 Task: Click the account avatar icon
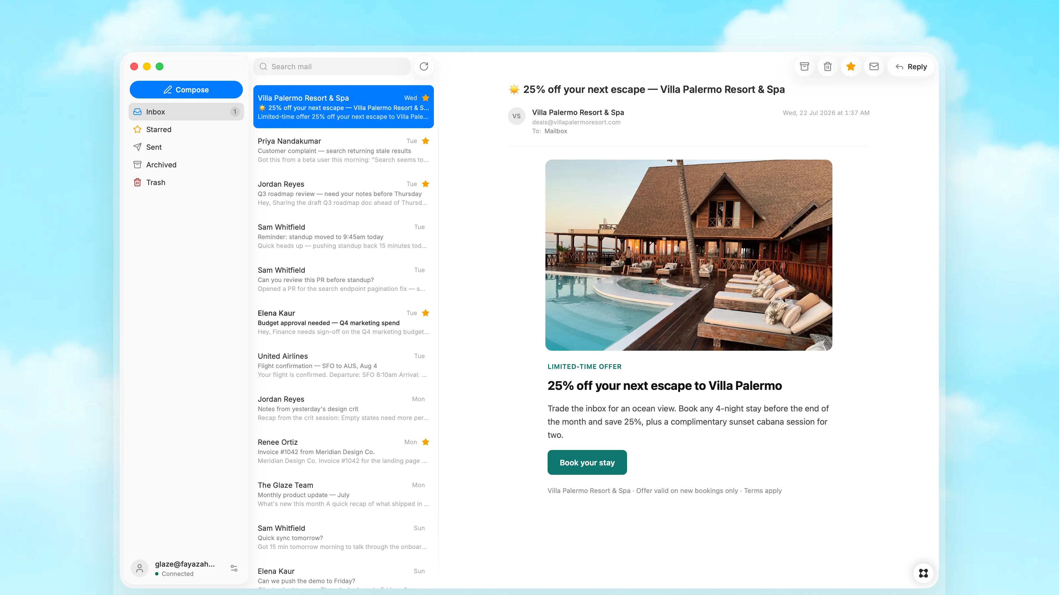tap(139, 568)
